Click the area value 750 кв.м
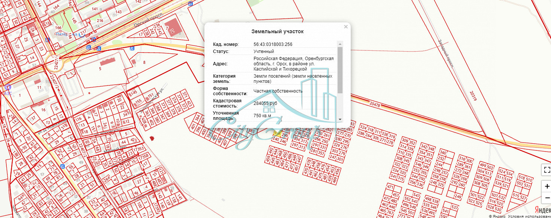This screenshot has width=551, height=218. 262,115
